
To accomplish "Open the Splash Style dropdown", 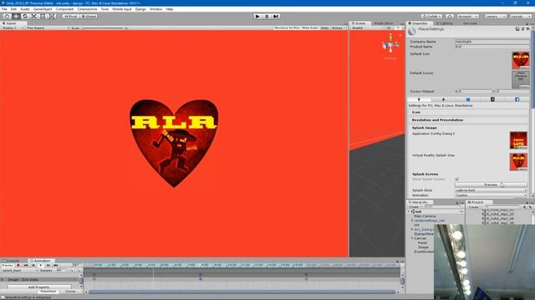I will tap(491, 190).
